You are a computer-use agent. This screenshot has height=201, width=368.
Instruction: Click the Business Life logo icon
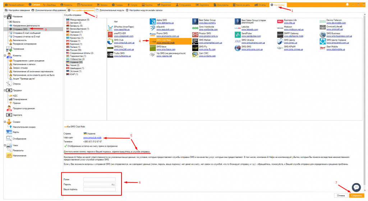(280, 22)
